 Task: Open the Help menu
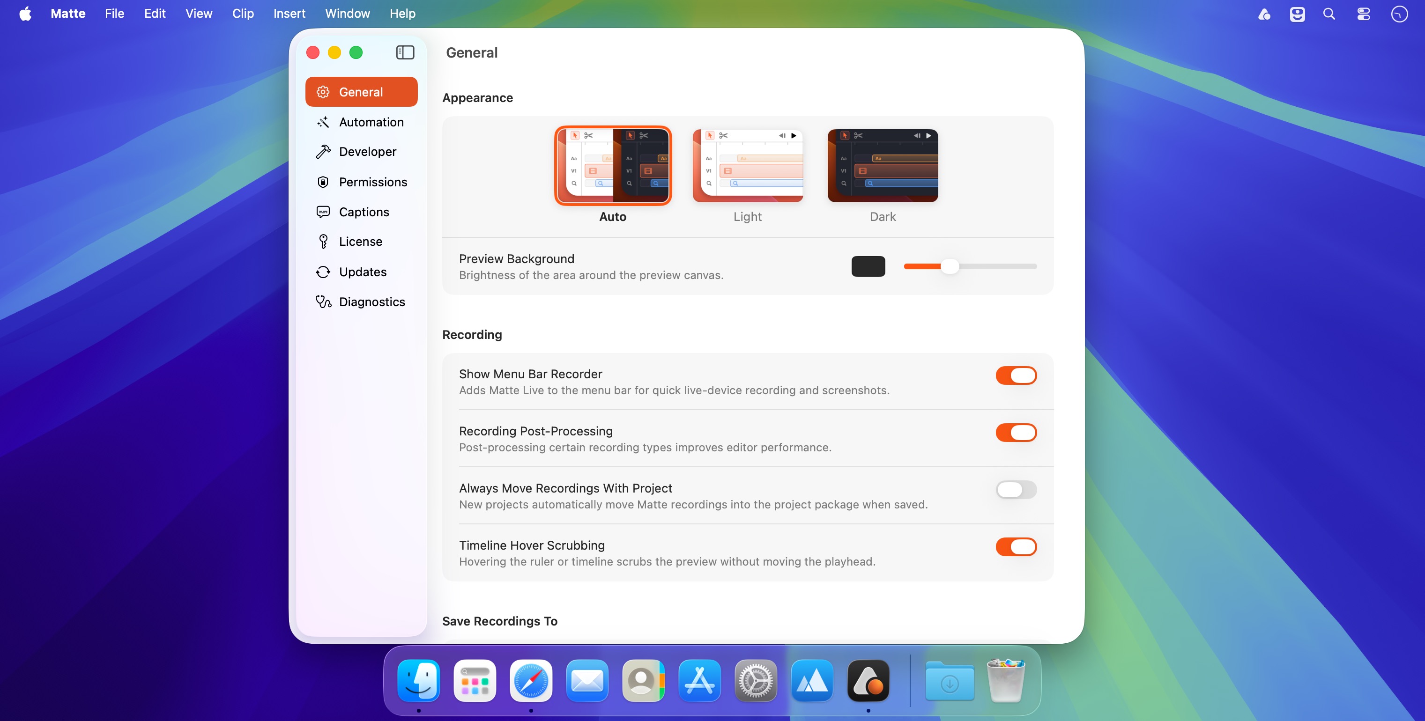pos(402,13)
